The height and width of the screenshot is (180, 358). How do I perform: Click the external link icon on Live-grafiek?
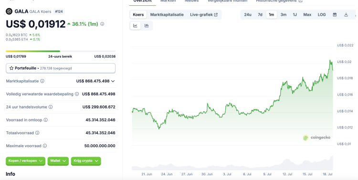click(x=216, y=15)
